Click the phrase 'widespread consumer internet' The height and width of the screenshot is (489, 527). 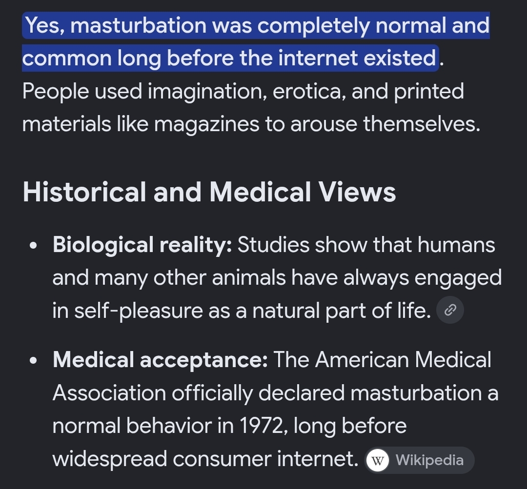(205, 459)
